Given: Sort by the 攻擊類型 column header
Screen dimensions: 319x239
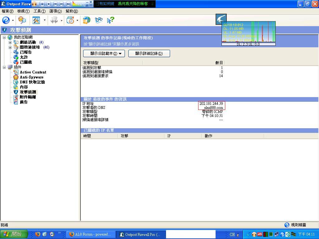Looking at the screenshot, I should (x=112, y=63).
